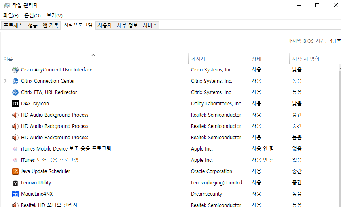Sort by the 이름 column header

94,59
